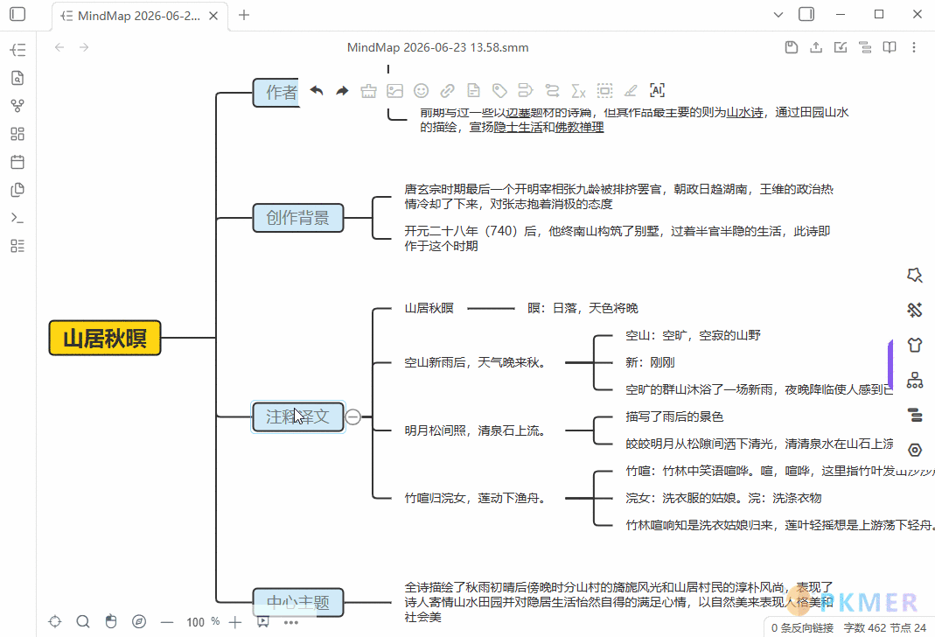Locate root node with crosshair icon
The height and width of the screenshot is (637, 935).
[55, 621]
